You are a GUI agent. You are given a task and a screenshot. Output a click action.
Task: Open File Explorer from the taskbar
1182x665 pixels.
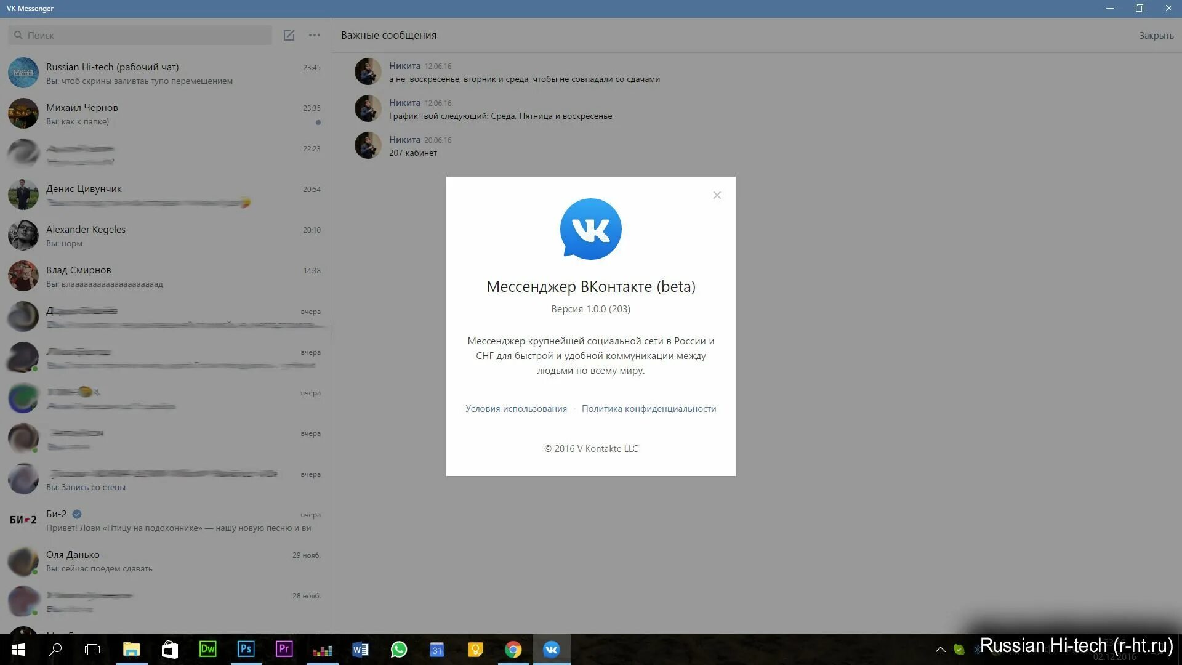click(131, 649)
